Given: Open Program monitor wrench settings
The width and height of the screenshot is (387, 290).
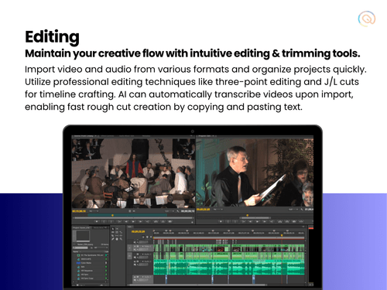Looking at the screenshot, I should [x=302, y=210].
